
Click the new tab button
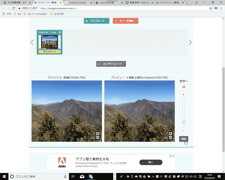pos(189,3)
